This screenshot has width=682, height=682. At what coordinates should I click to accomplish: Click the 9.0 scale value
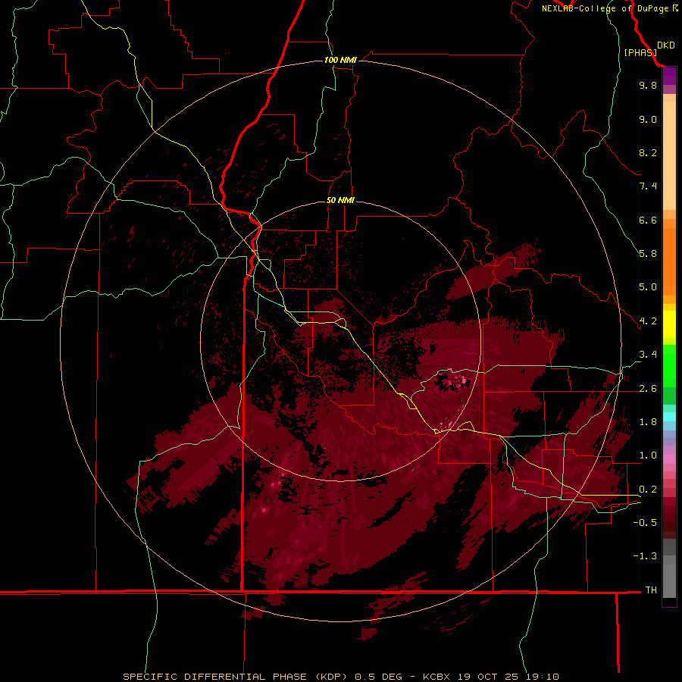pos(648,119)
